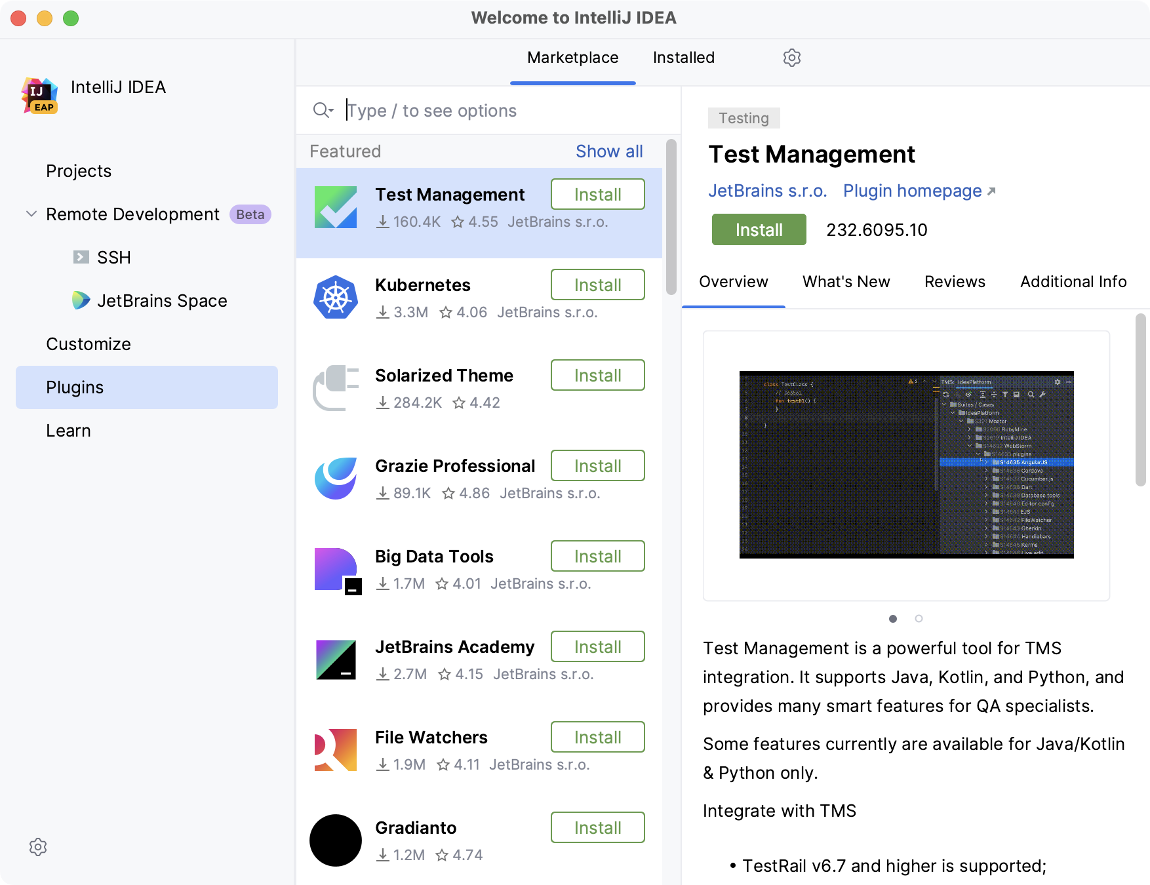The width and height of the screenshot is (1150, 885).
Task: Click the Big Data Tools plugin icon
Action: coord(337,570)
